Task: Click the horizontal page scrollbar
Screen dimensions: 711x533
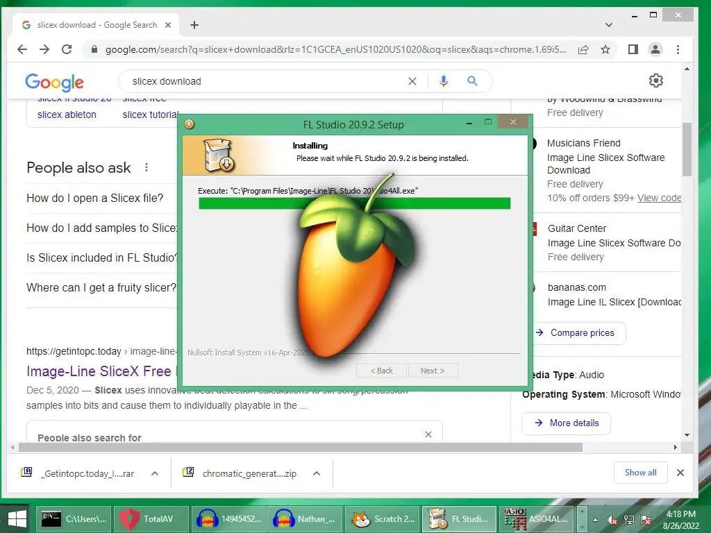Action: [300, 448]
